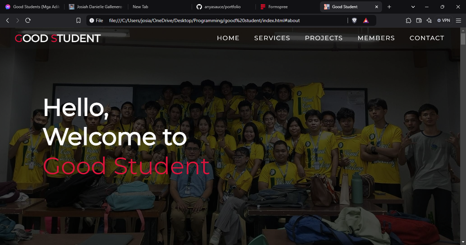
Task: Go to the SERVICES nav link
Action: coord(272,38)
